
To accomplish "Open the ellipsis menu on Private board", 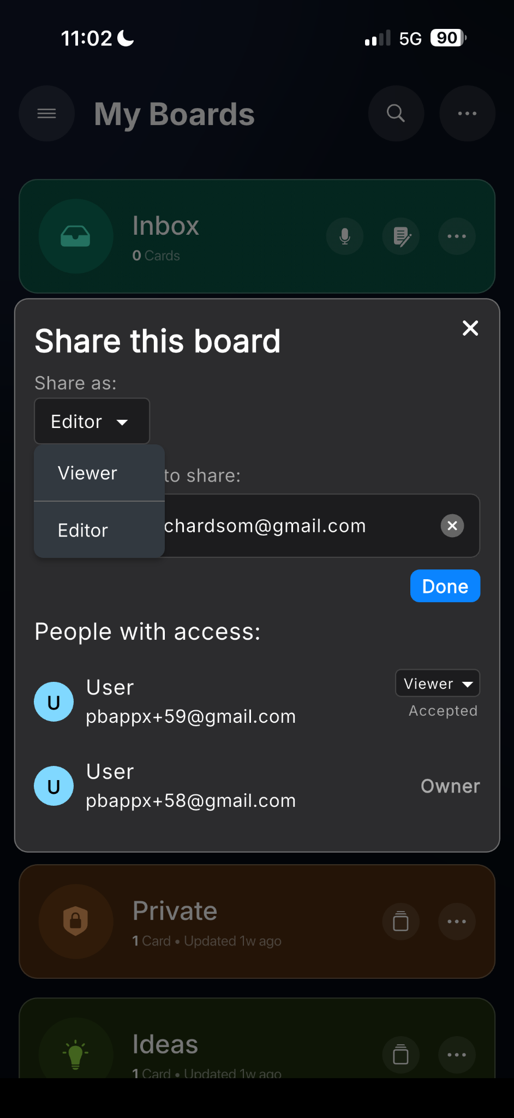I will point(457,921).
